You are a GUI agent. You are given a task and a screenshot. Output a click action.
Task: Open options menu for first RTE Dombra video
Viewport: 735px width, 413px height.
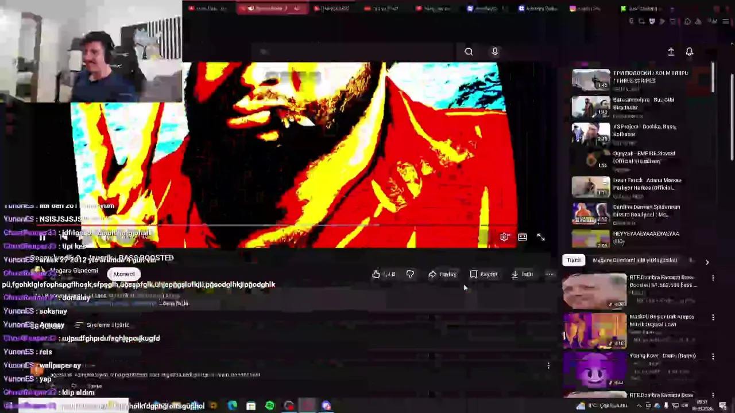pyautogui.click(x=713, y=278)
